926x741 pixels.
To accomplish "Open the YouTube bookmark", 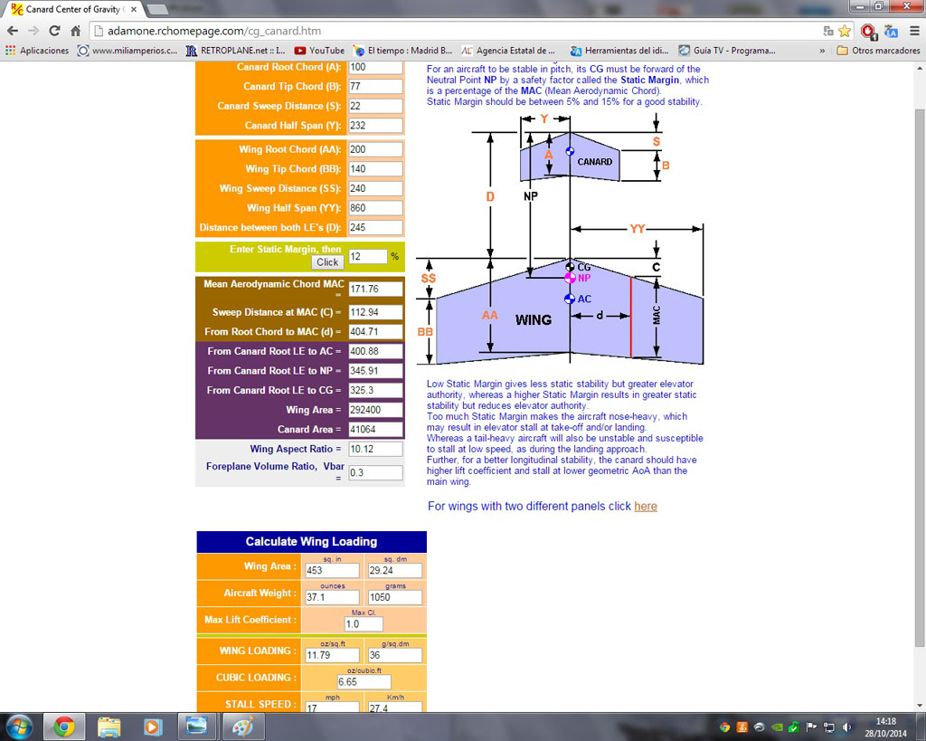I will pos(319,51).
